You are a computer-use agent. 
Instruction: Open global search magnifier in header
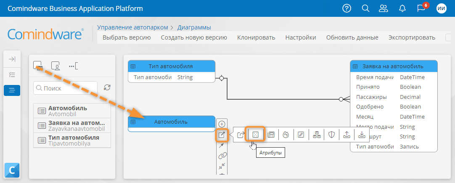pyautogui.click(x=365, y=8)
